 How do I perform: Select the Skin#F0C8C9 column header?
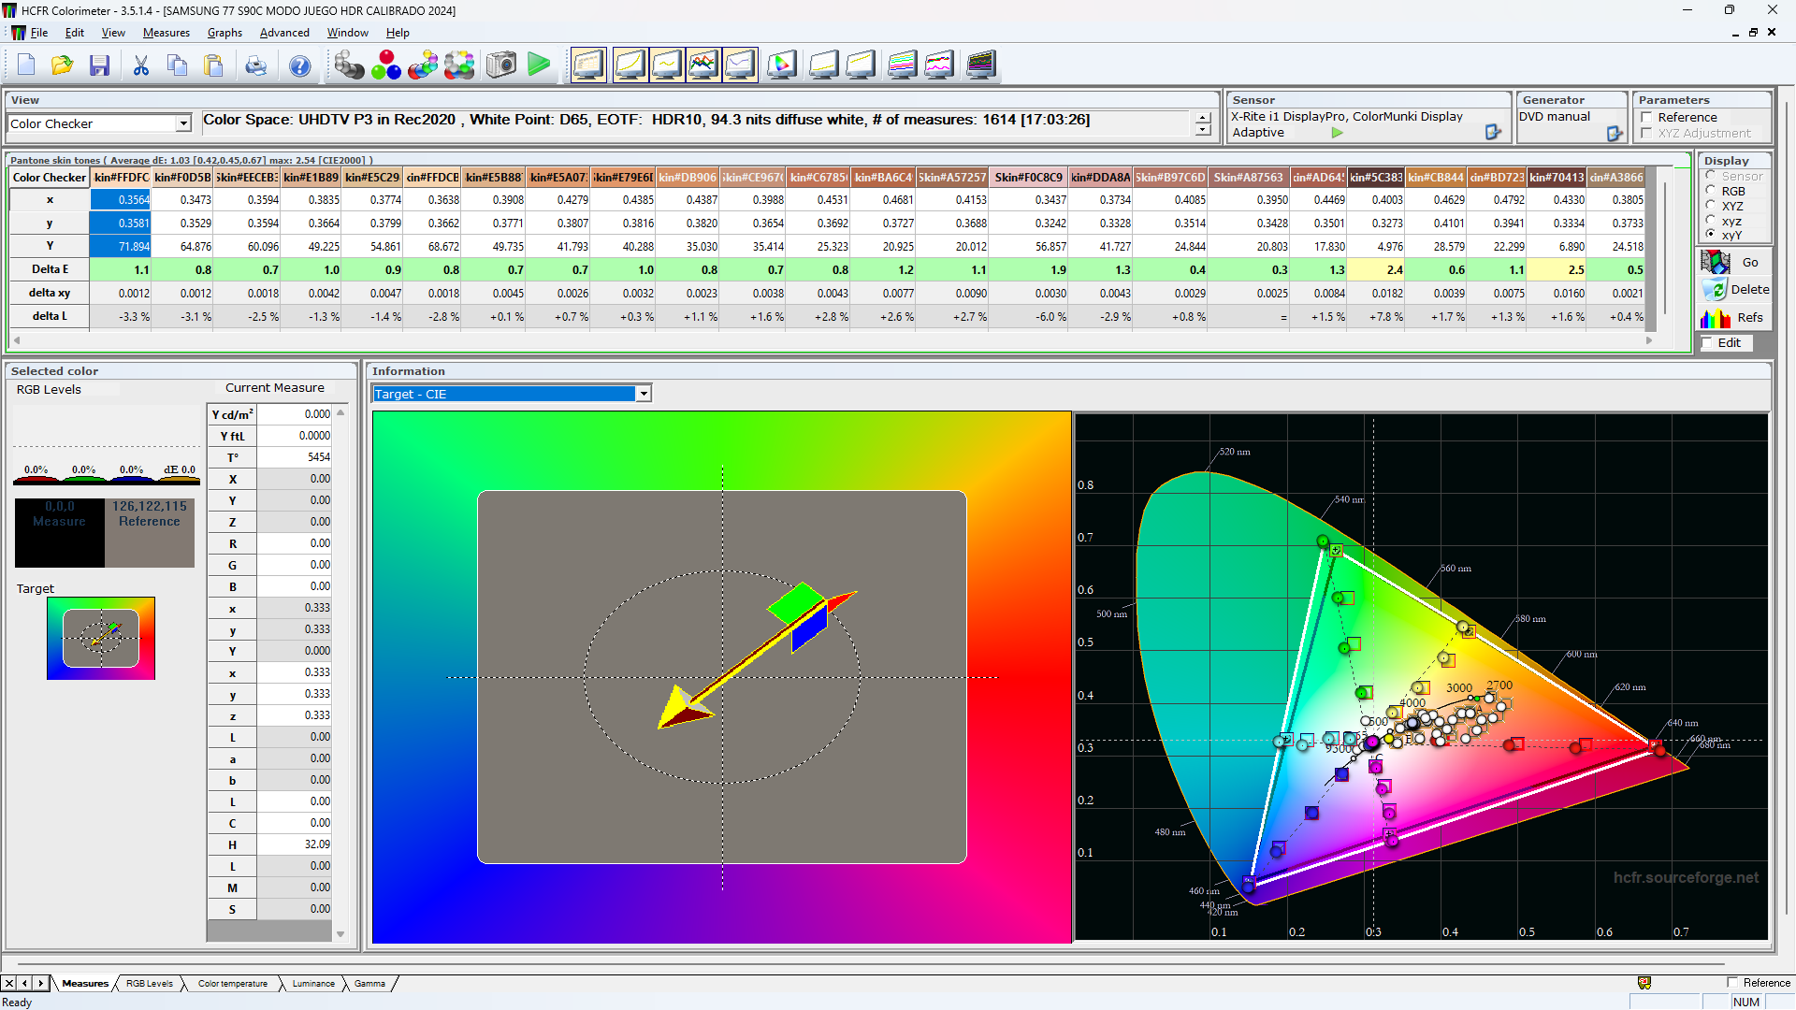pos(1028,177)
